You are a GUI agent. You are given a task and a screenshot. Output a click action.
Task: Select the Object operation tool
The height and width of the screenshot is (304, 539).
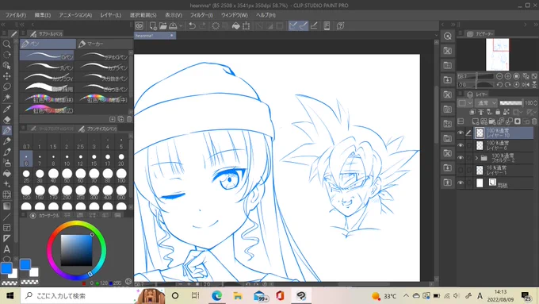pyautogui.click(x=6, y=65)
